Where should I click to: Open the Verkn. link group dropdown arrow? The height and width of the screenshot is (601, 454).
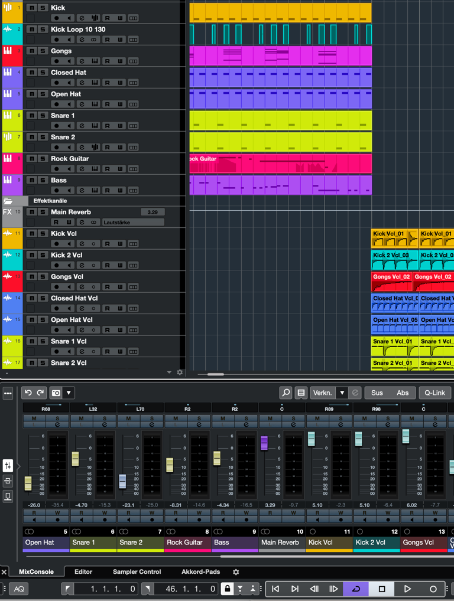point(342,393)
